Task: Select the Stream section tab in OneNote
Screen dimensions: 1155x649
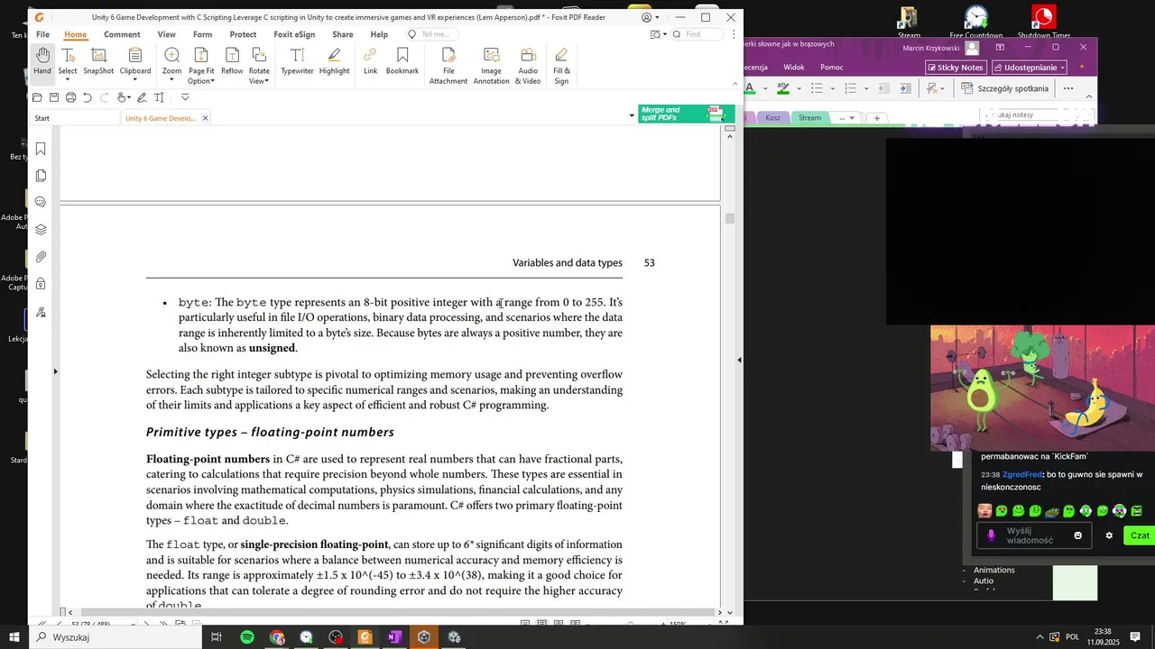Action: pyautogui.click(x=809, y=118)
